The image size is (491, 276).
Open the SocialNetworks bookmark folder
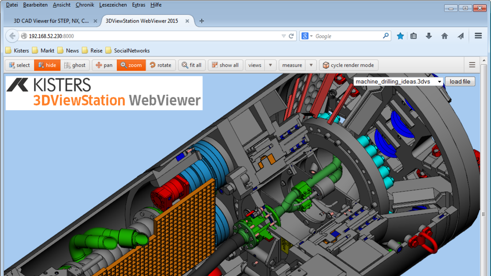(128, 50)
